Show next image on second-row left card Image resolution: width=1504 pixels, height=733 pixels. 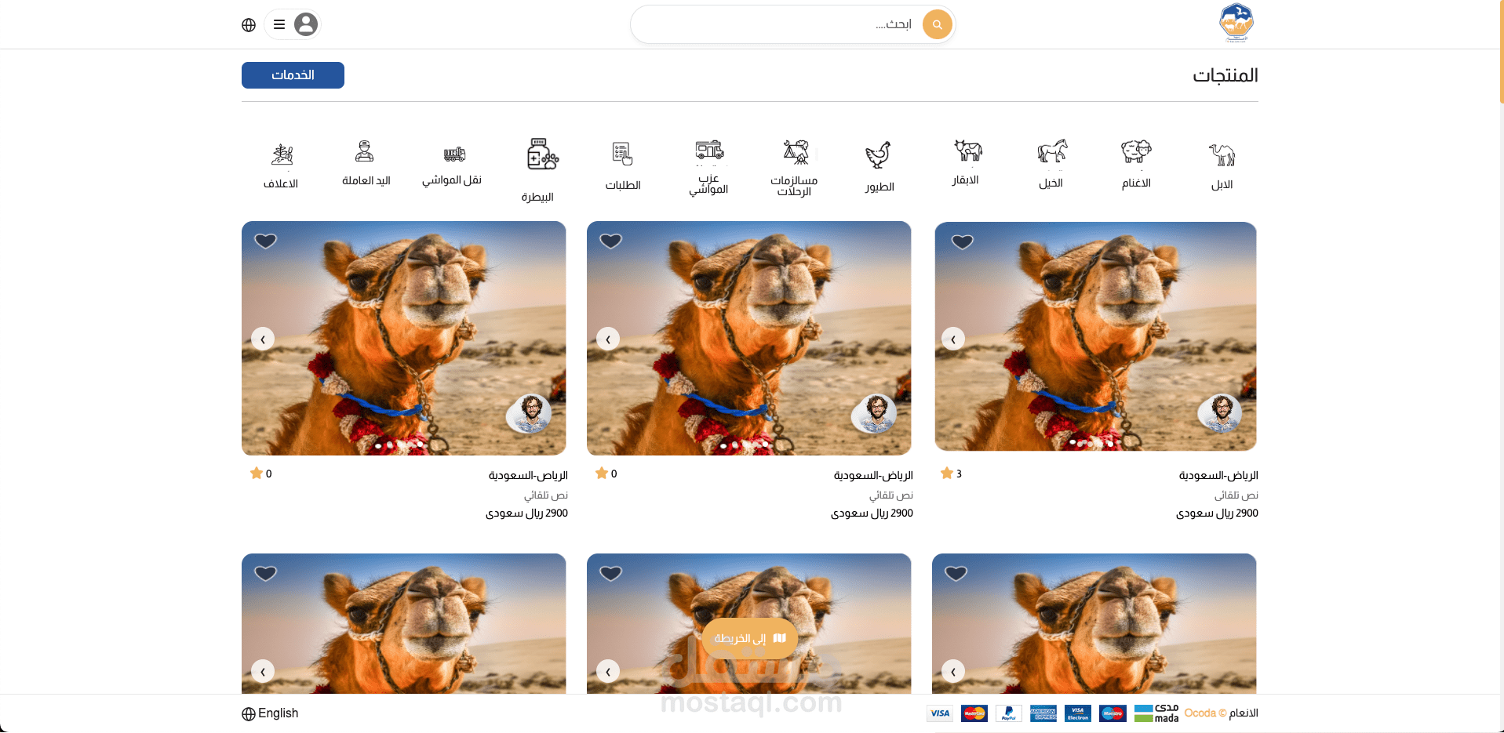click(x=263, y=671)
